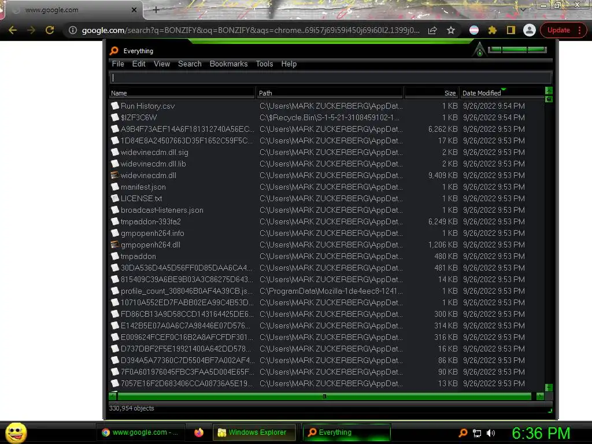Screen dimensions: 592x444
Task: Click the file name 7F0A601976045FBC3FAA5D004E65F
Action: point(187,372)
